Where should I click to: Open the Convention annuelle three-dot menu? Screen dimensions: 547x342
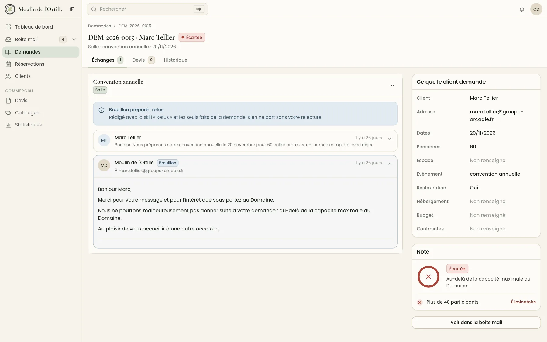tap(391, 85)
